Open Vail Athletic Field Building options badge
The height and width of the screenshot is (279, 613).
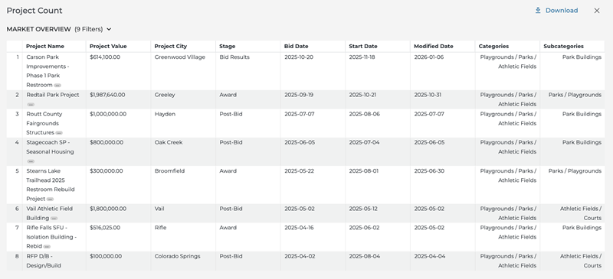[x=54, y=219]
